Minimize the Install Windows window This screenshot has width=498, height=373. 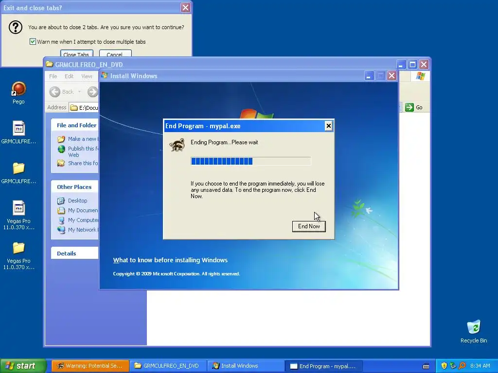[369, 76]
